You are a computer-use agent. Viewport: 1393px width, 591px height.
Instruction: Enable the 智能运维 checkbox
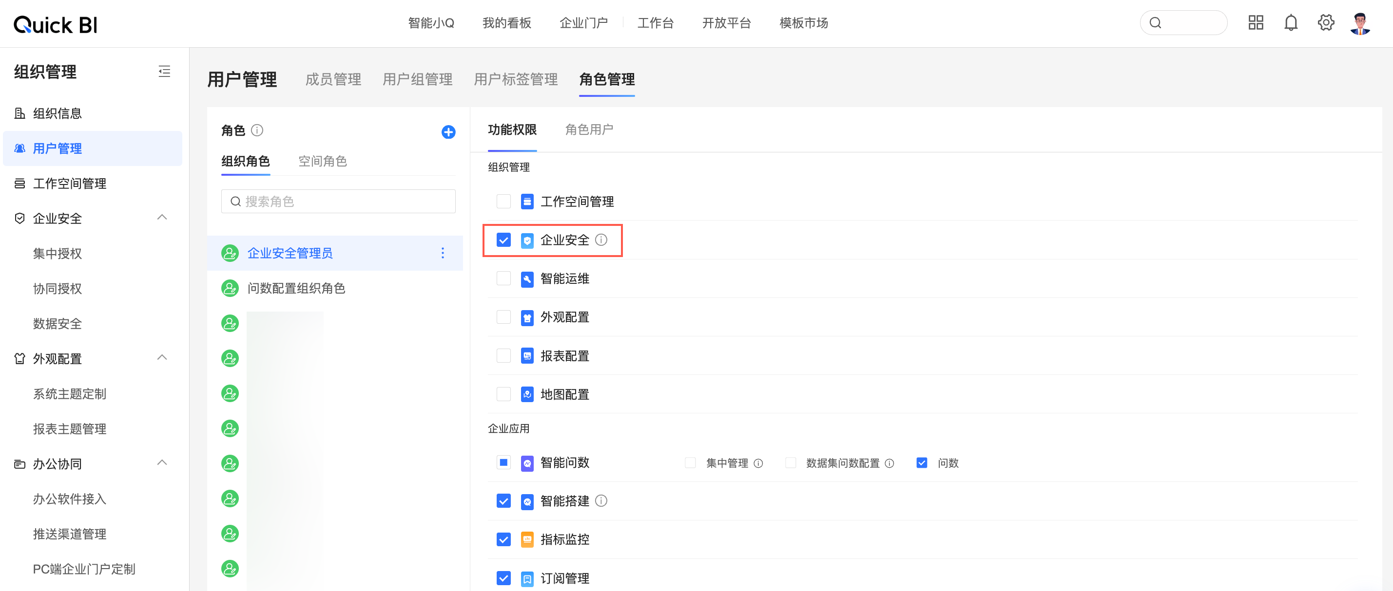[x=503, y=278]
